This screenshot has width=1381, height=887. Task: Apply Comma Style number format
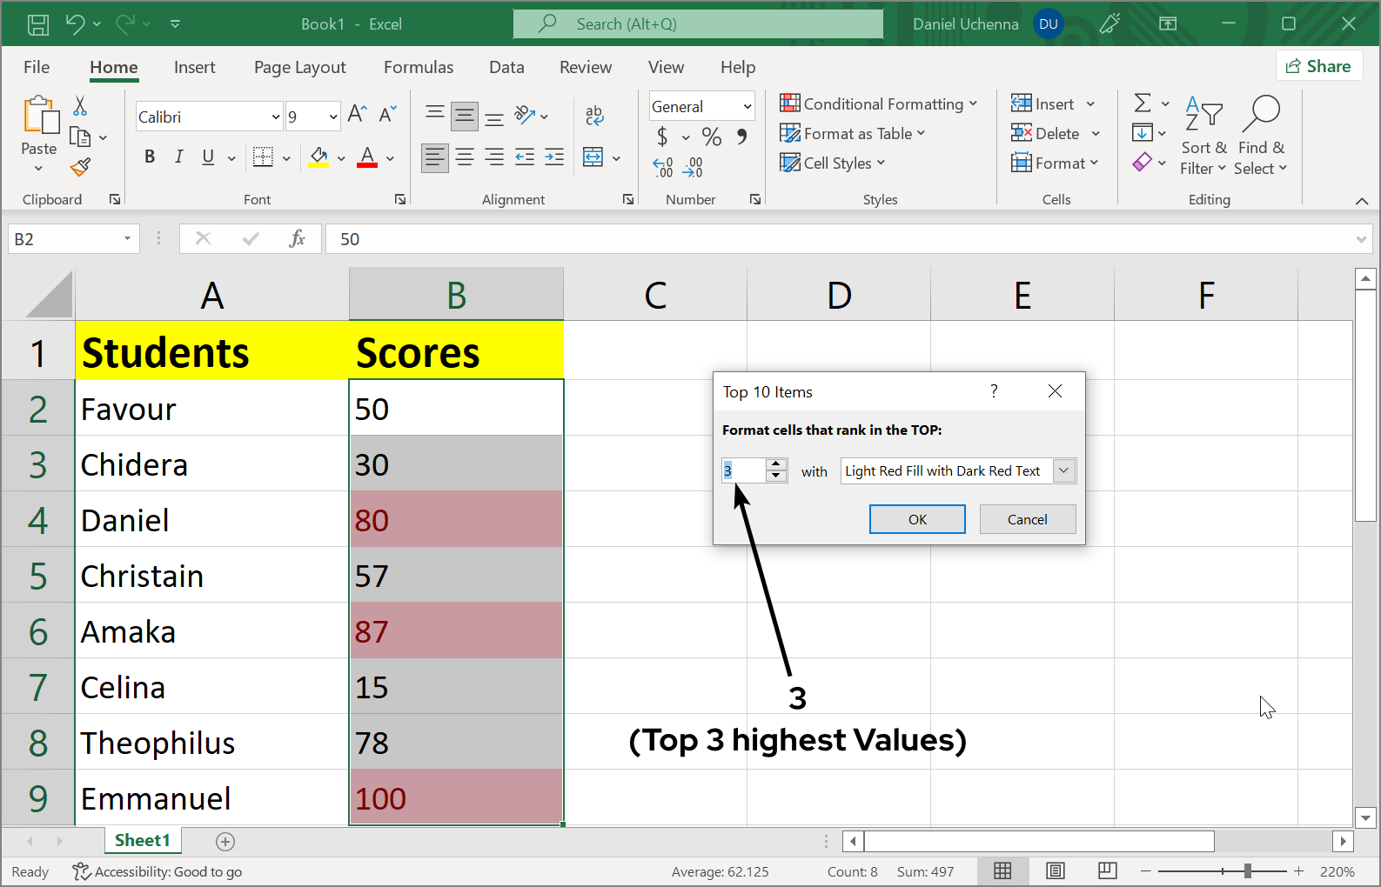coord(741,137)
